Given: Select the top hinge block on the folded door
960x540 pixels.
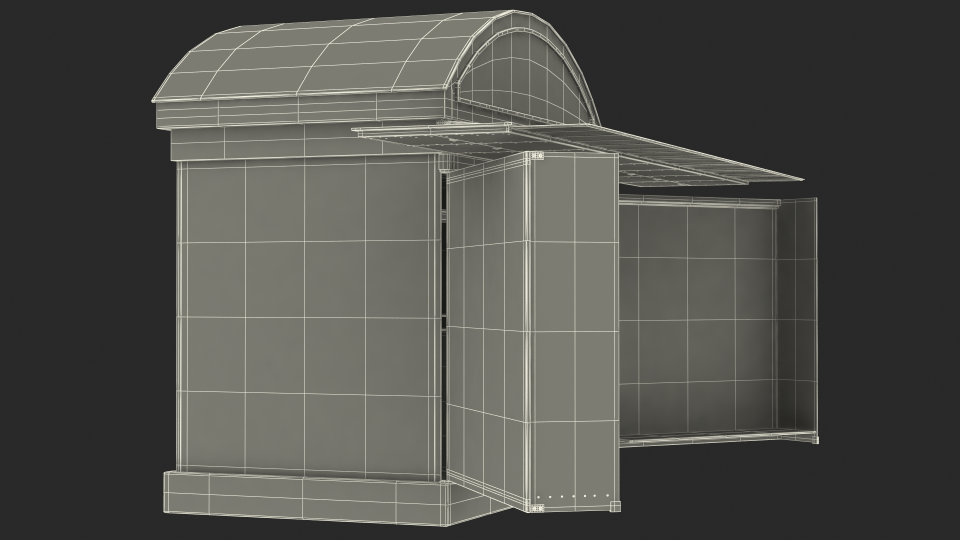Looking at the screenshot, I should (x=537, y=155).
